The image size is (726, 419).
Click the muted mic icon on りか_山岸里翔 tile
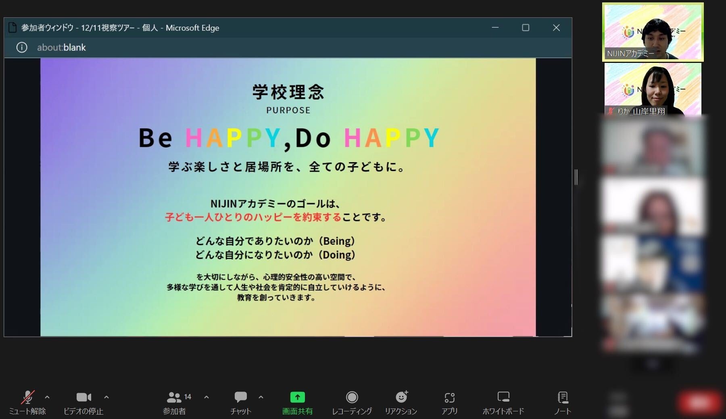click(x=611, y=111)
